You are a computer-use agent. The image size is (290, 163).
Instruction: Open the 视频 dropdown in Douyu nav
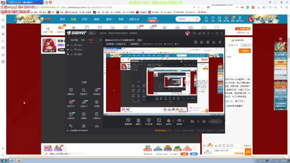(x=97, y=19)
